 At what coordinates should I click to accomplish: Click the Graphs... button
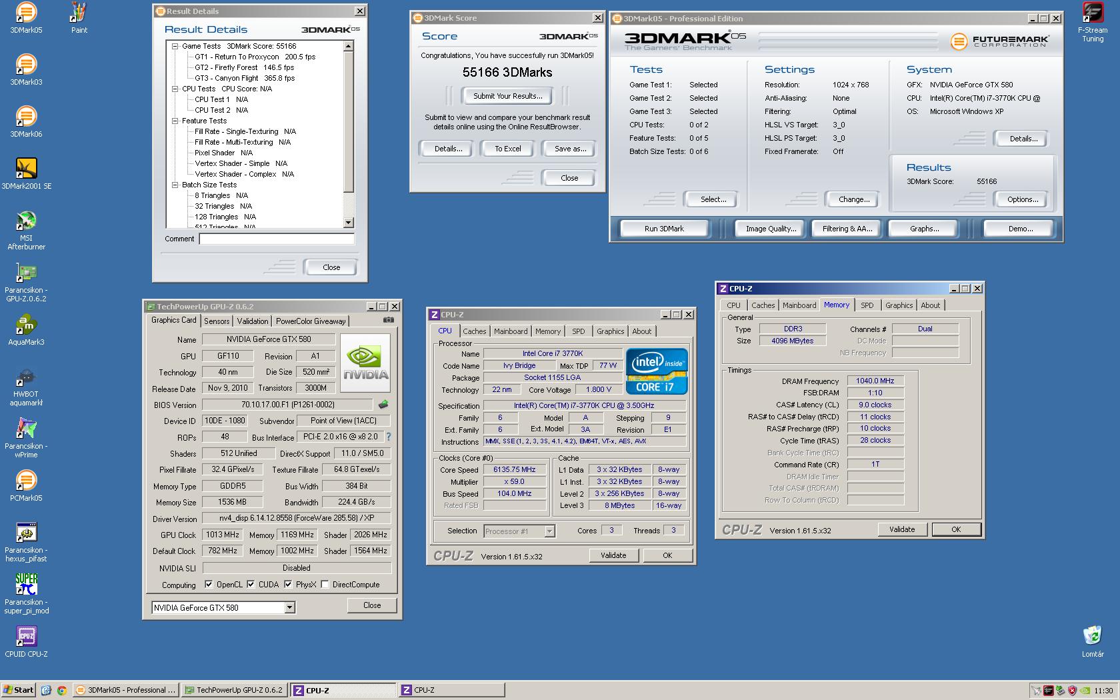(924, 229)
